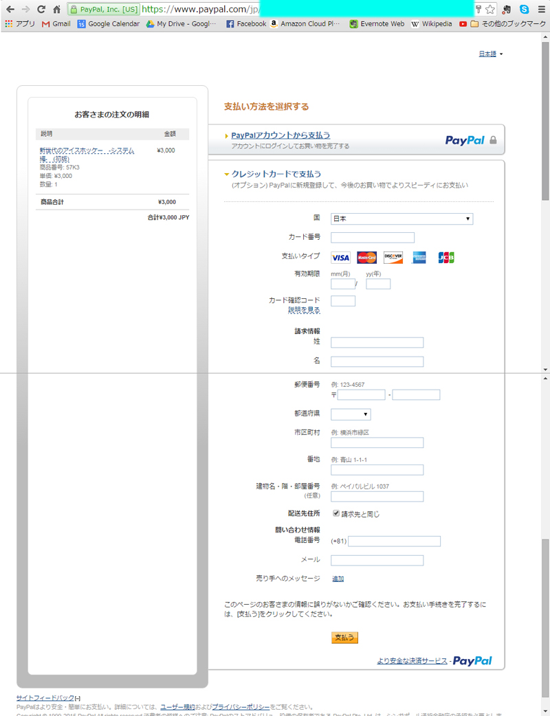Image resolution: width=550 pixels, height=716 pixels.
Task: Click the Visa card icon
Action: point(340,258)
